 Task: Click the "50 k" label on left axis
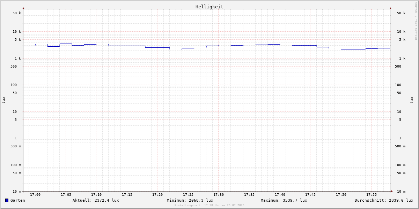click(x=17, y=13)
